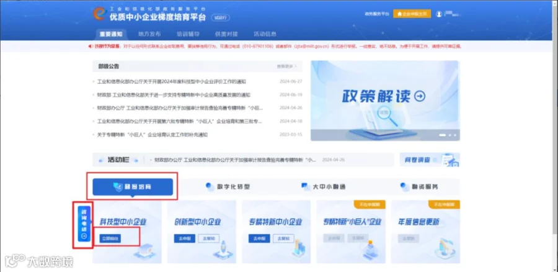Click the 专精特新中小企业 card title
This screenshot has height=272, width=558.
click(x=275, y=222)
